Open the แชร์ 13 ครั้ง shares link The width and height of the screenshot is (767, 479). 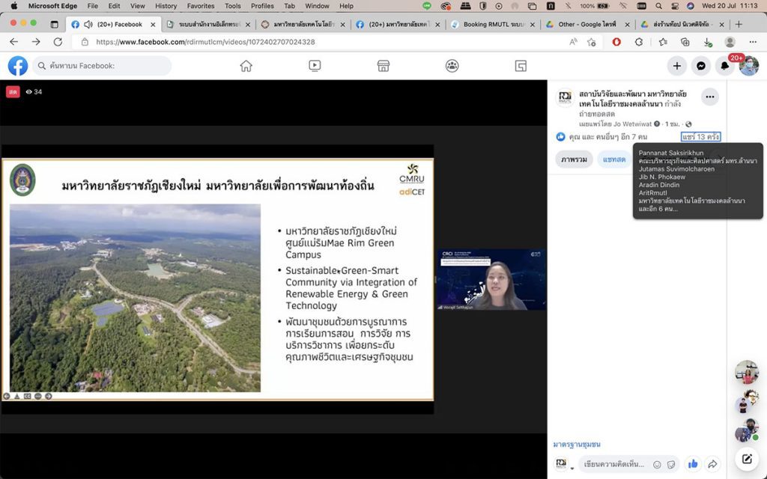(x=700, y=137)
